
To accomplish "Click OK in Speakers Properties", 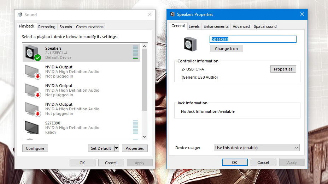I will pyautogui.click(x=234, y=162).
